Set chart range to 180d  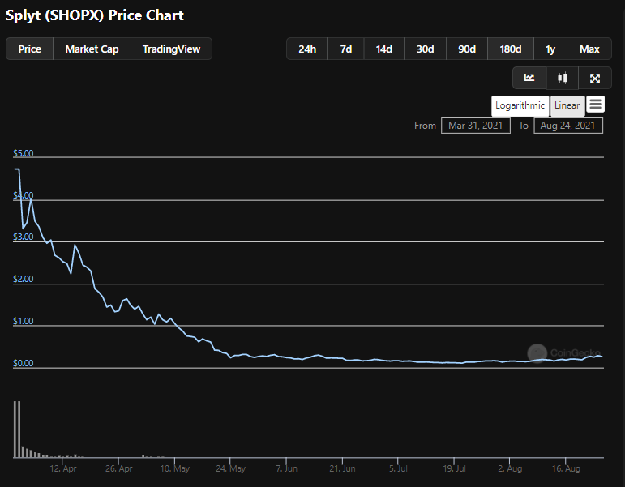tap(510, 49)
